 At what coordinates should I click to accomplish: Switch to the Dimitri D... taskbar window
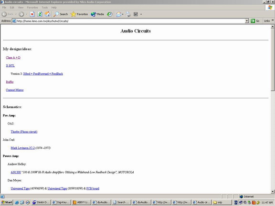(x=42, y=202)
